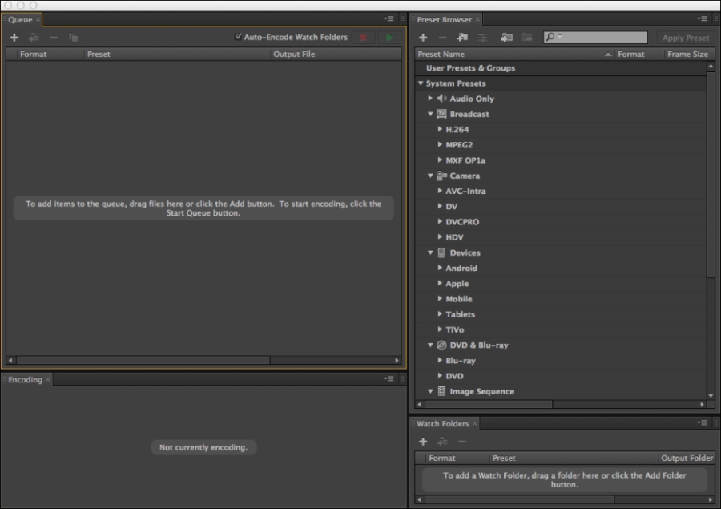Close the Queue panel tab
The width and height of the screenshot is (721, 509).
(x=38, y=19)
